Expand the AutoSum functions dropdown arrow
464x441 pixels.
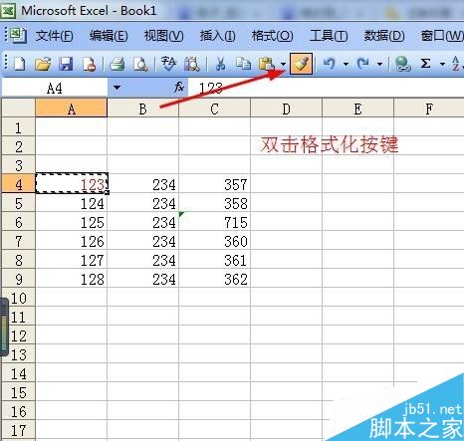(442, 64)
